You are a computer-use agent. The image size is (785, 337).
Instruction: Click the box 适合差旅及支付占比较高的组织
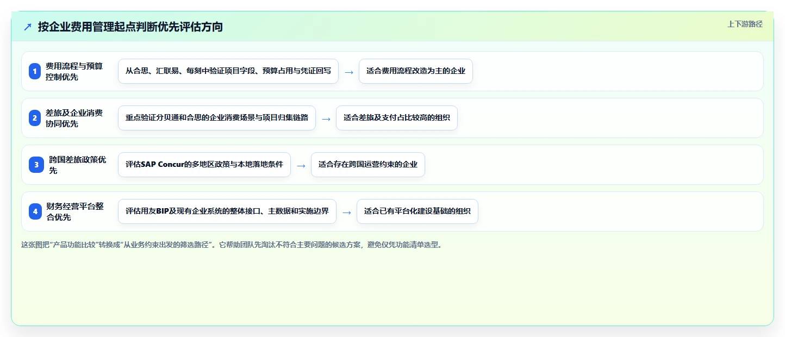tap(397, 118)
